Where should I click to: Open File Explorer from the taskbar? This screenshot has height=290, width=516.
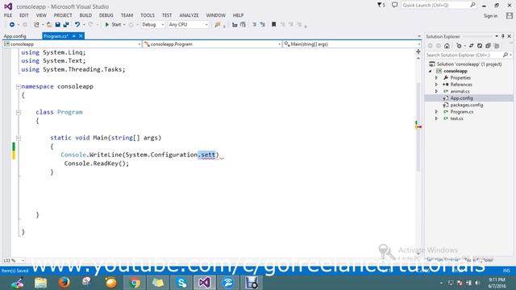tap(41, 283)
